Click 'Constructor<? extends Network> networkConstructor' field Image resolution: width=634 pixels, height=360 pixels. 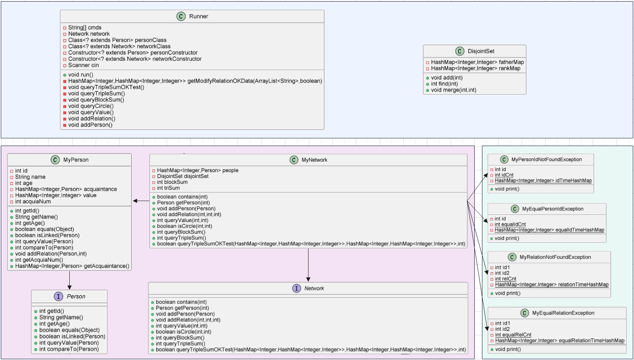pos(135,59)
